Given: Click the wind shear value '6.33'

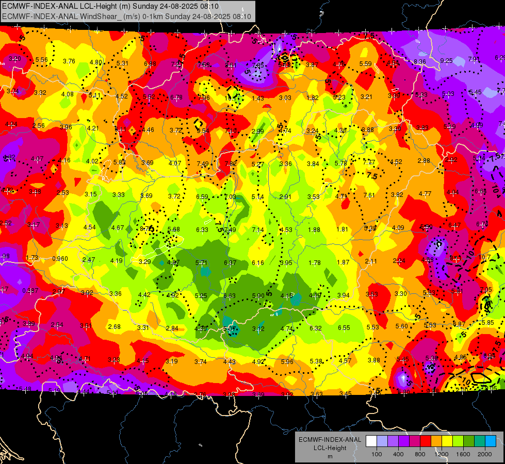Looking at the screenshot, I should tap(202, 229).
